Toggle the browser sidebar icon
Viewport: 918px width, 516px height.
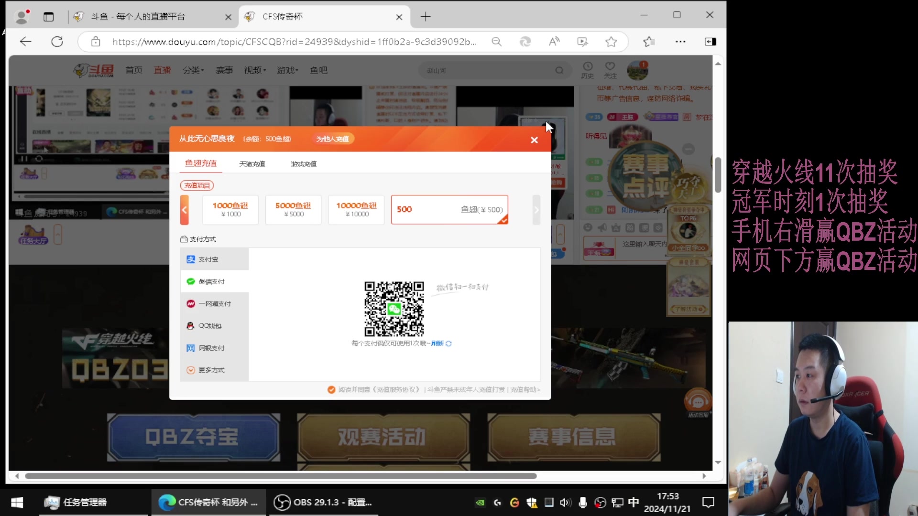710,42
